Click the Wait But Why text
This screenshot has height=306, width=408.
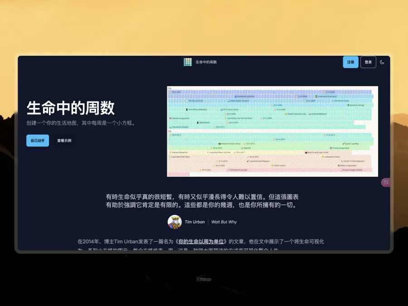[224, 222]
